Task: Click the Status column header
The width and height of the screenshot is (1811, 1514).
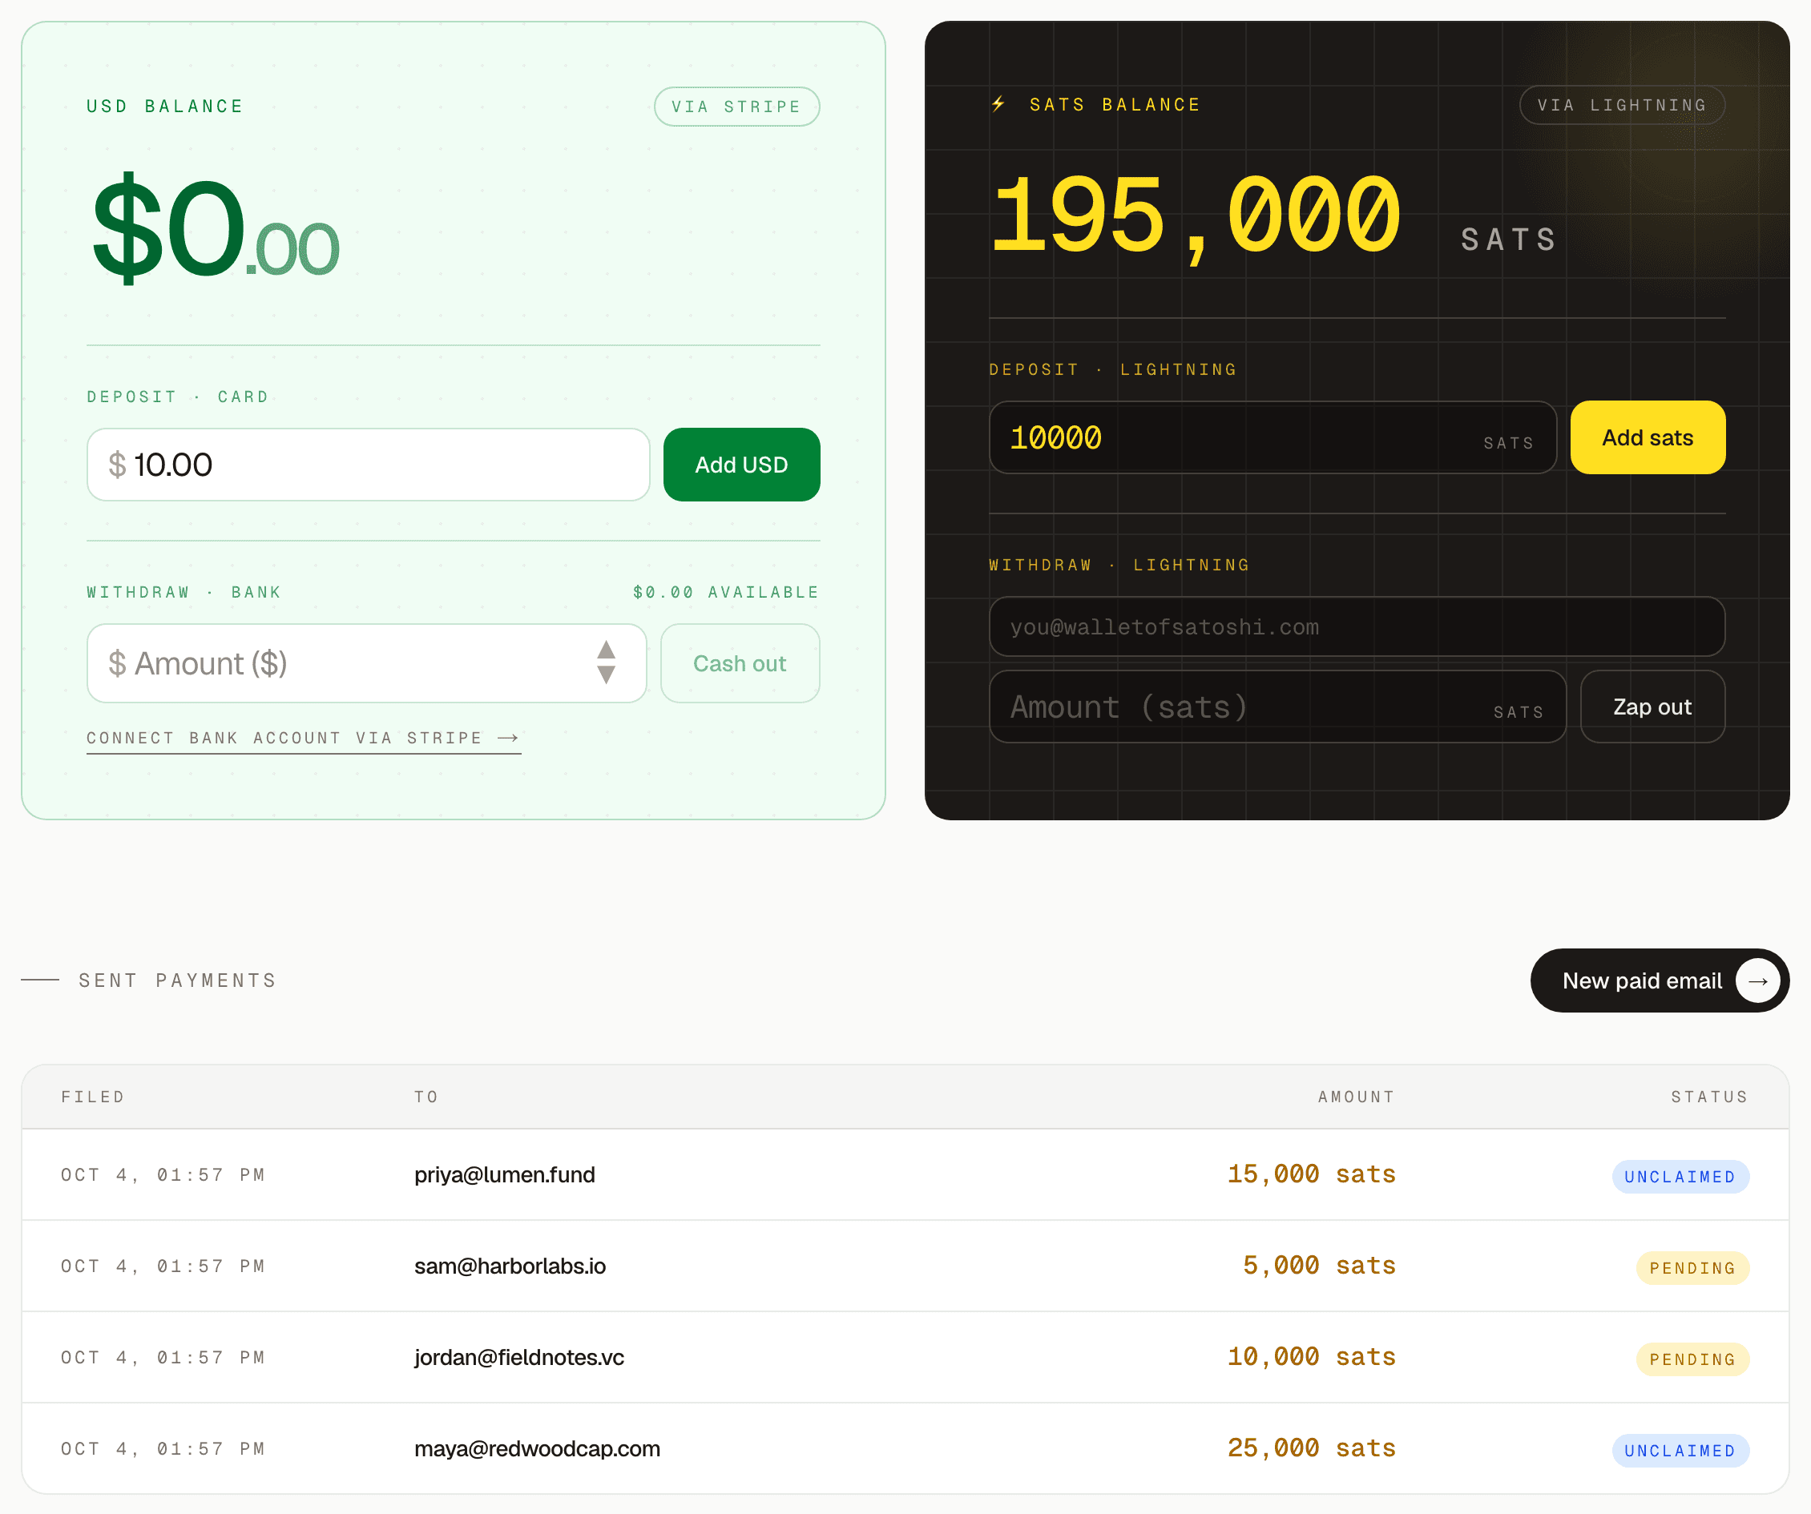Action: (x=1709, y=1097)
